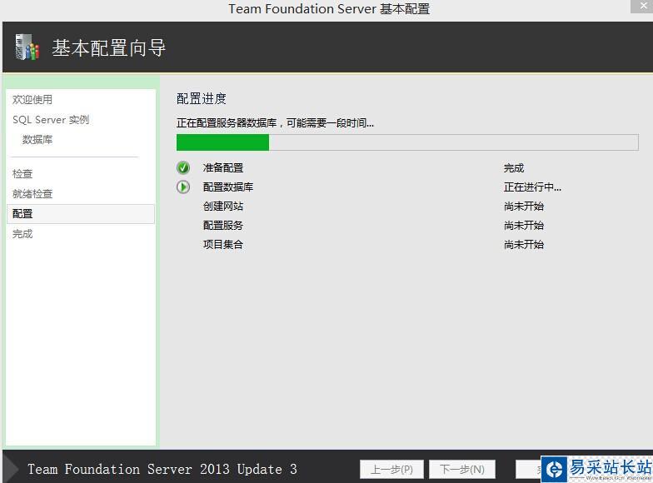The image size is (653, 483).
Task: Click the 基本配置向导 header title
Action: pos(108,48)
